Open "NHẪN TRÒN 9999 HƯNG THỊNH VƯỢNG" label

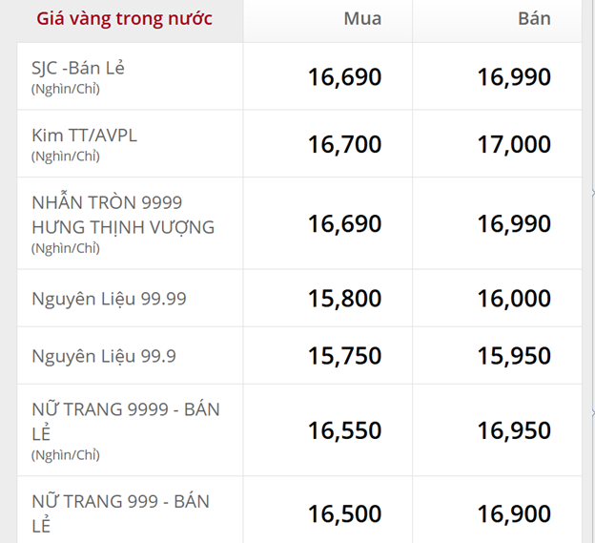coord(123,215)
